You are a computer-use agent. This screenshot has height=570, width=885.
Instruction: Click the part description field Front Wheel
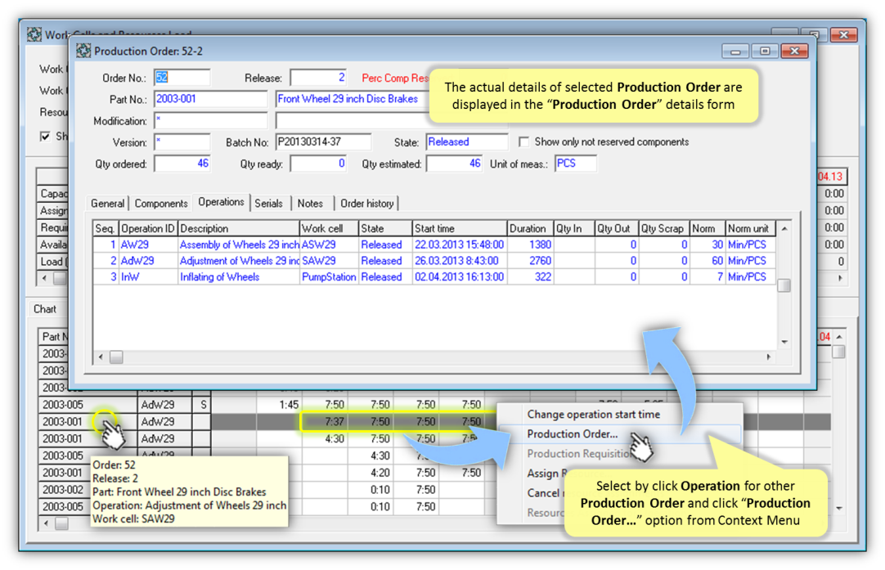coord(353,99)
